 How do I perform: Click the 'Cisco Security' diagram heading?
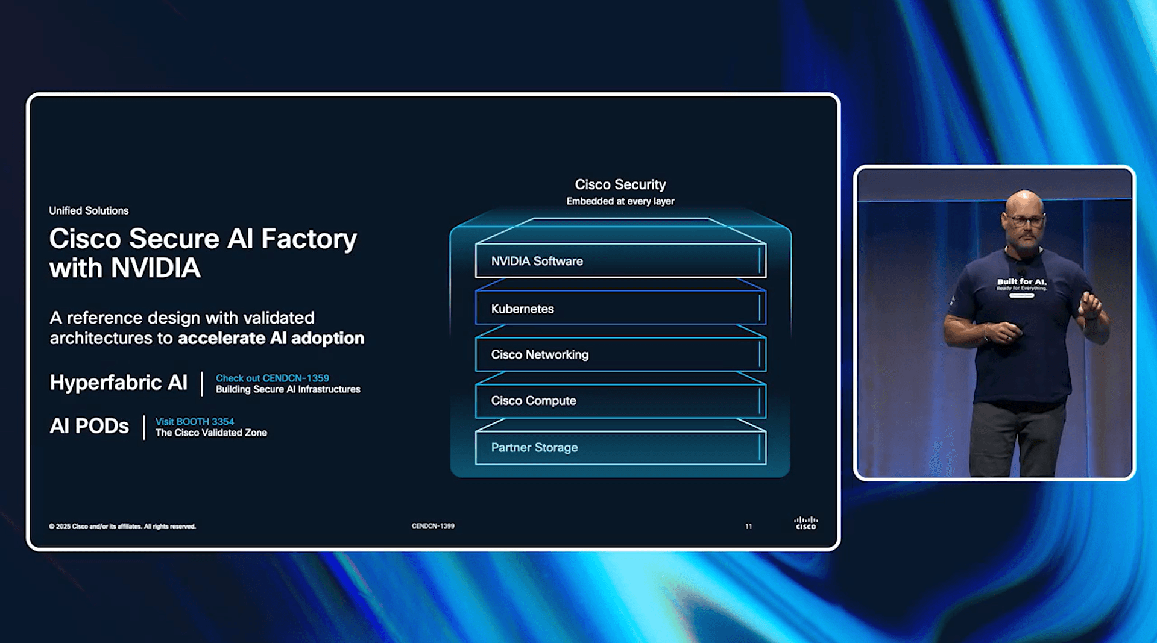pos(620,184)
